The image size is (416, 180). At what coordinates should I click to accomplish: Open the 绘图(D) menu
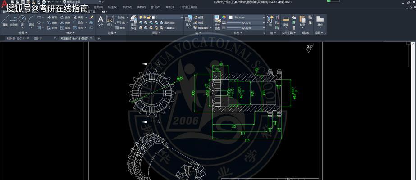pos(98,7)
